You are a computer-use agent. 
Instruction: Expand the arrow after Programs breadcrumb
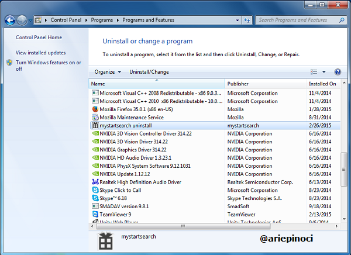[x=118, y=20]
